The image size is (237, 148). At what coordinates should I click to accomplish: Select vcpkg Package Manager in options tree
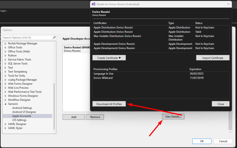(23, 79)
